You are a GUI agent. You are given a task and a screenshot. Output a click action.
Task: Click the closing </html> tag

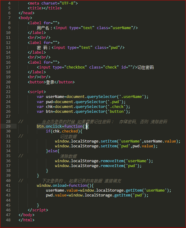pos(27,220)
